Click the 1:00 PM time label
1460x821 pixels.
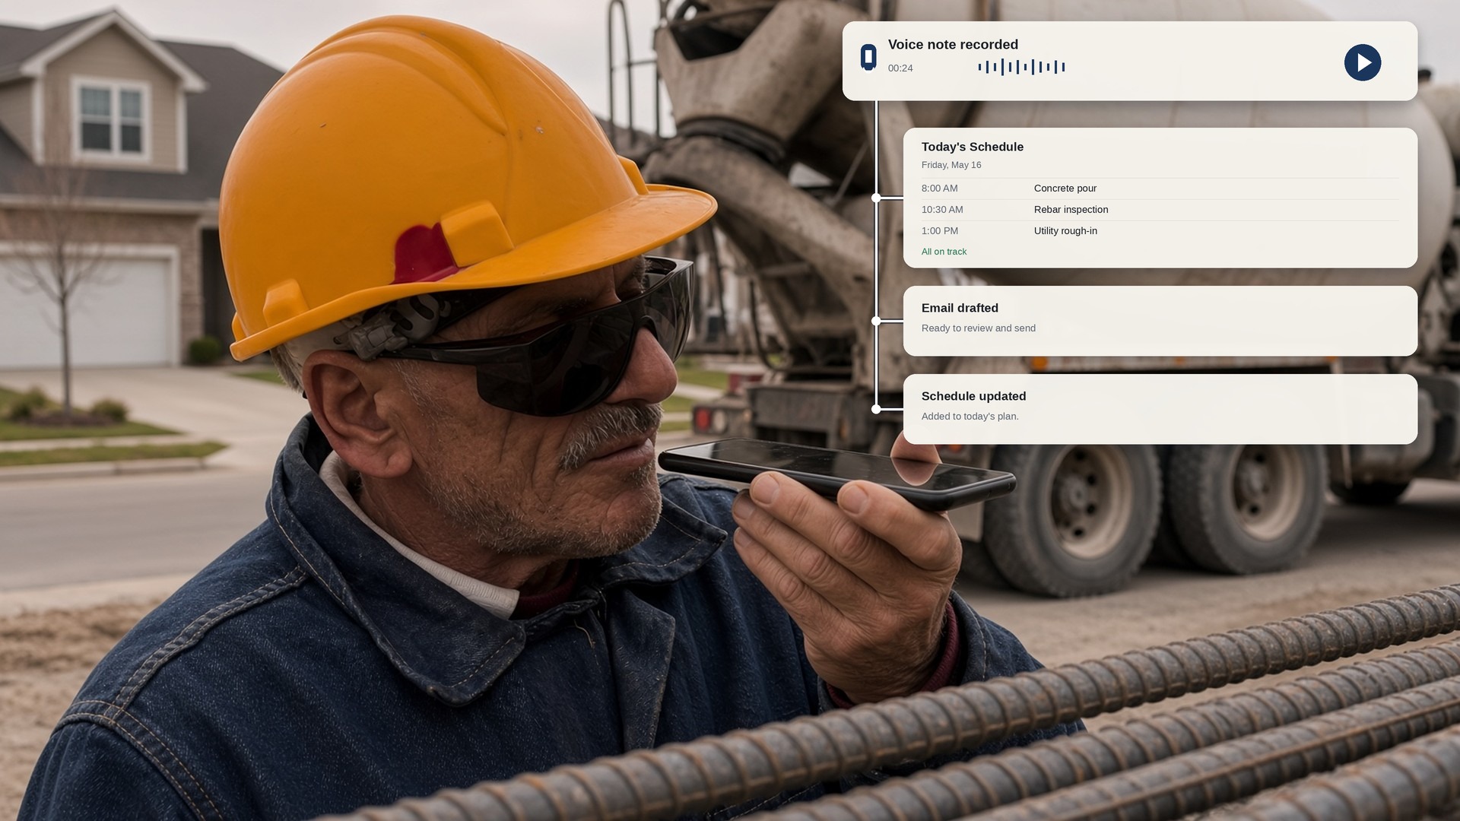940,231
